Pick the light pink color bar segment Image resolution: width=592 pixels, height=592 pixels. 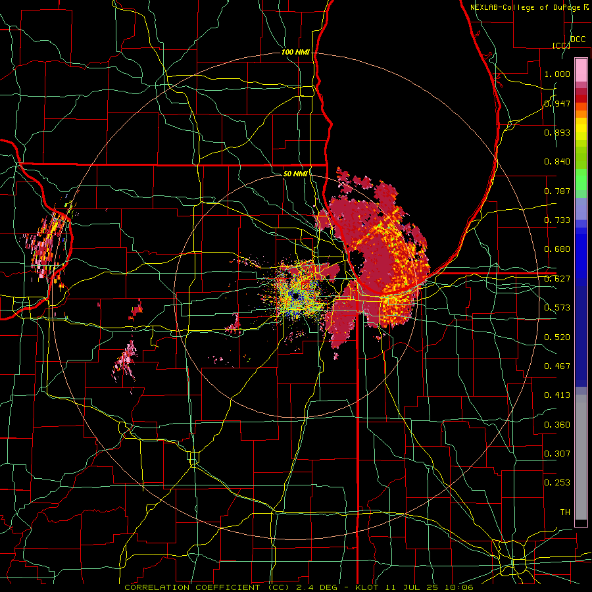tap(581, 70)
